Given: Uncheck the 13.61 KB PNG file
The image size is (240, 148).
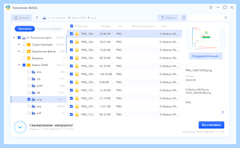Looking at the screenshot, I should tap(72, 106).
